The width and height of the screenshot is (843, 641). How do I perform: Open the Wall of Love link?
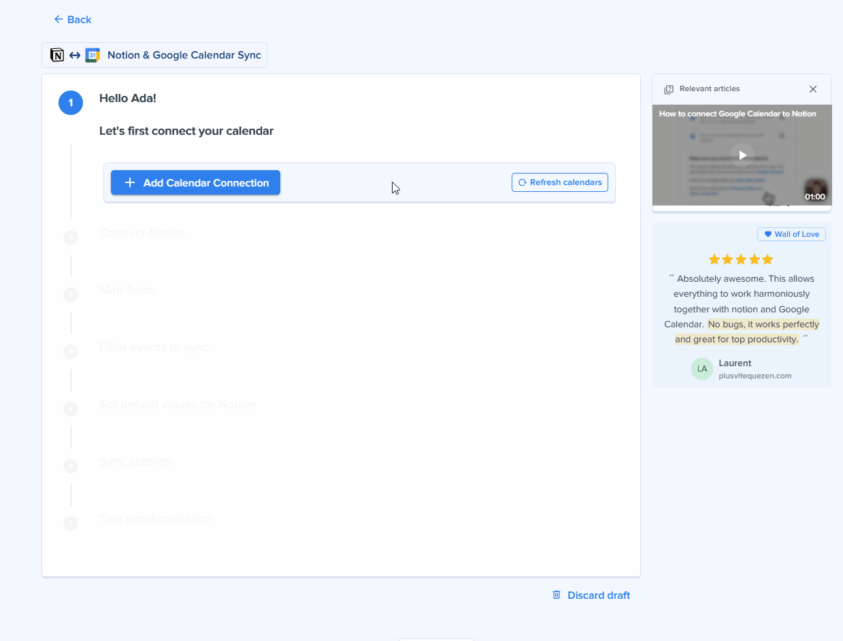pos(791,234)
